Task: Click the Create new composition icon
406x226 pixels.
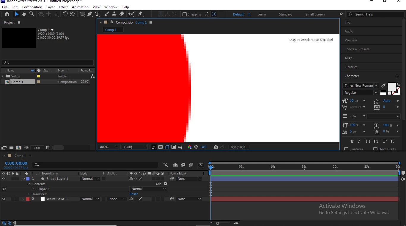Action: coord(19,148)
